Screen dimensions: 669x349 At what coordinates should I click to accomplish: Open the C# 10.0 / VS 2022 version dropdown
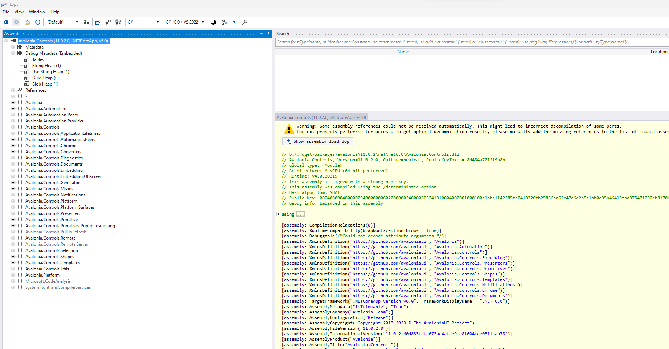[185, 22]
